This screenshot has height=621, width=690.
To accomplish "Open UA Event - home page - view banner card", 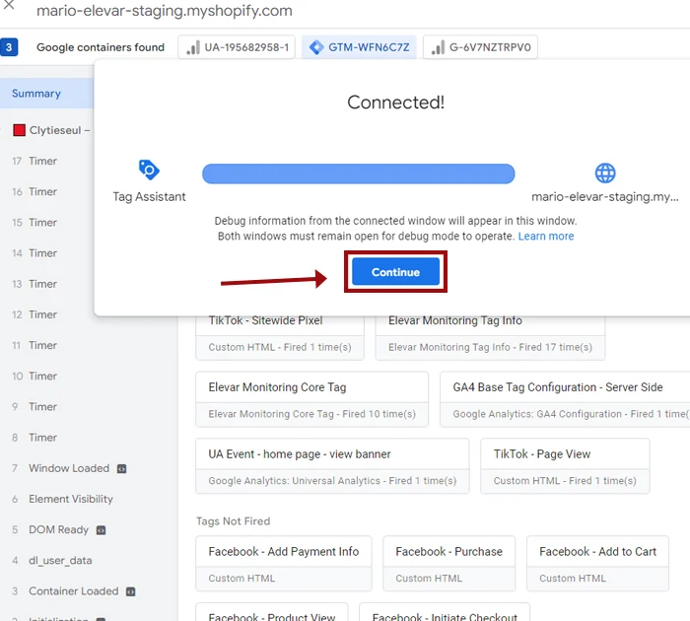I will point(332,466).
